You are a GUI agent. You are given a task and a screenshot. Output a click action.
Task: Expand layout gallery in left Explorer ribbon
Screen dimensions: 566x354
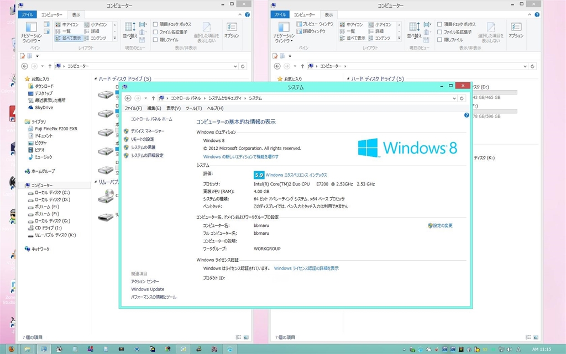(x=115, y=38)
